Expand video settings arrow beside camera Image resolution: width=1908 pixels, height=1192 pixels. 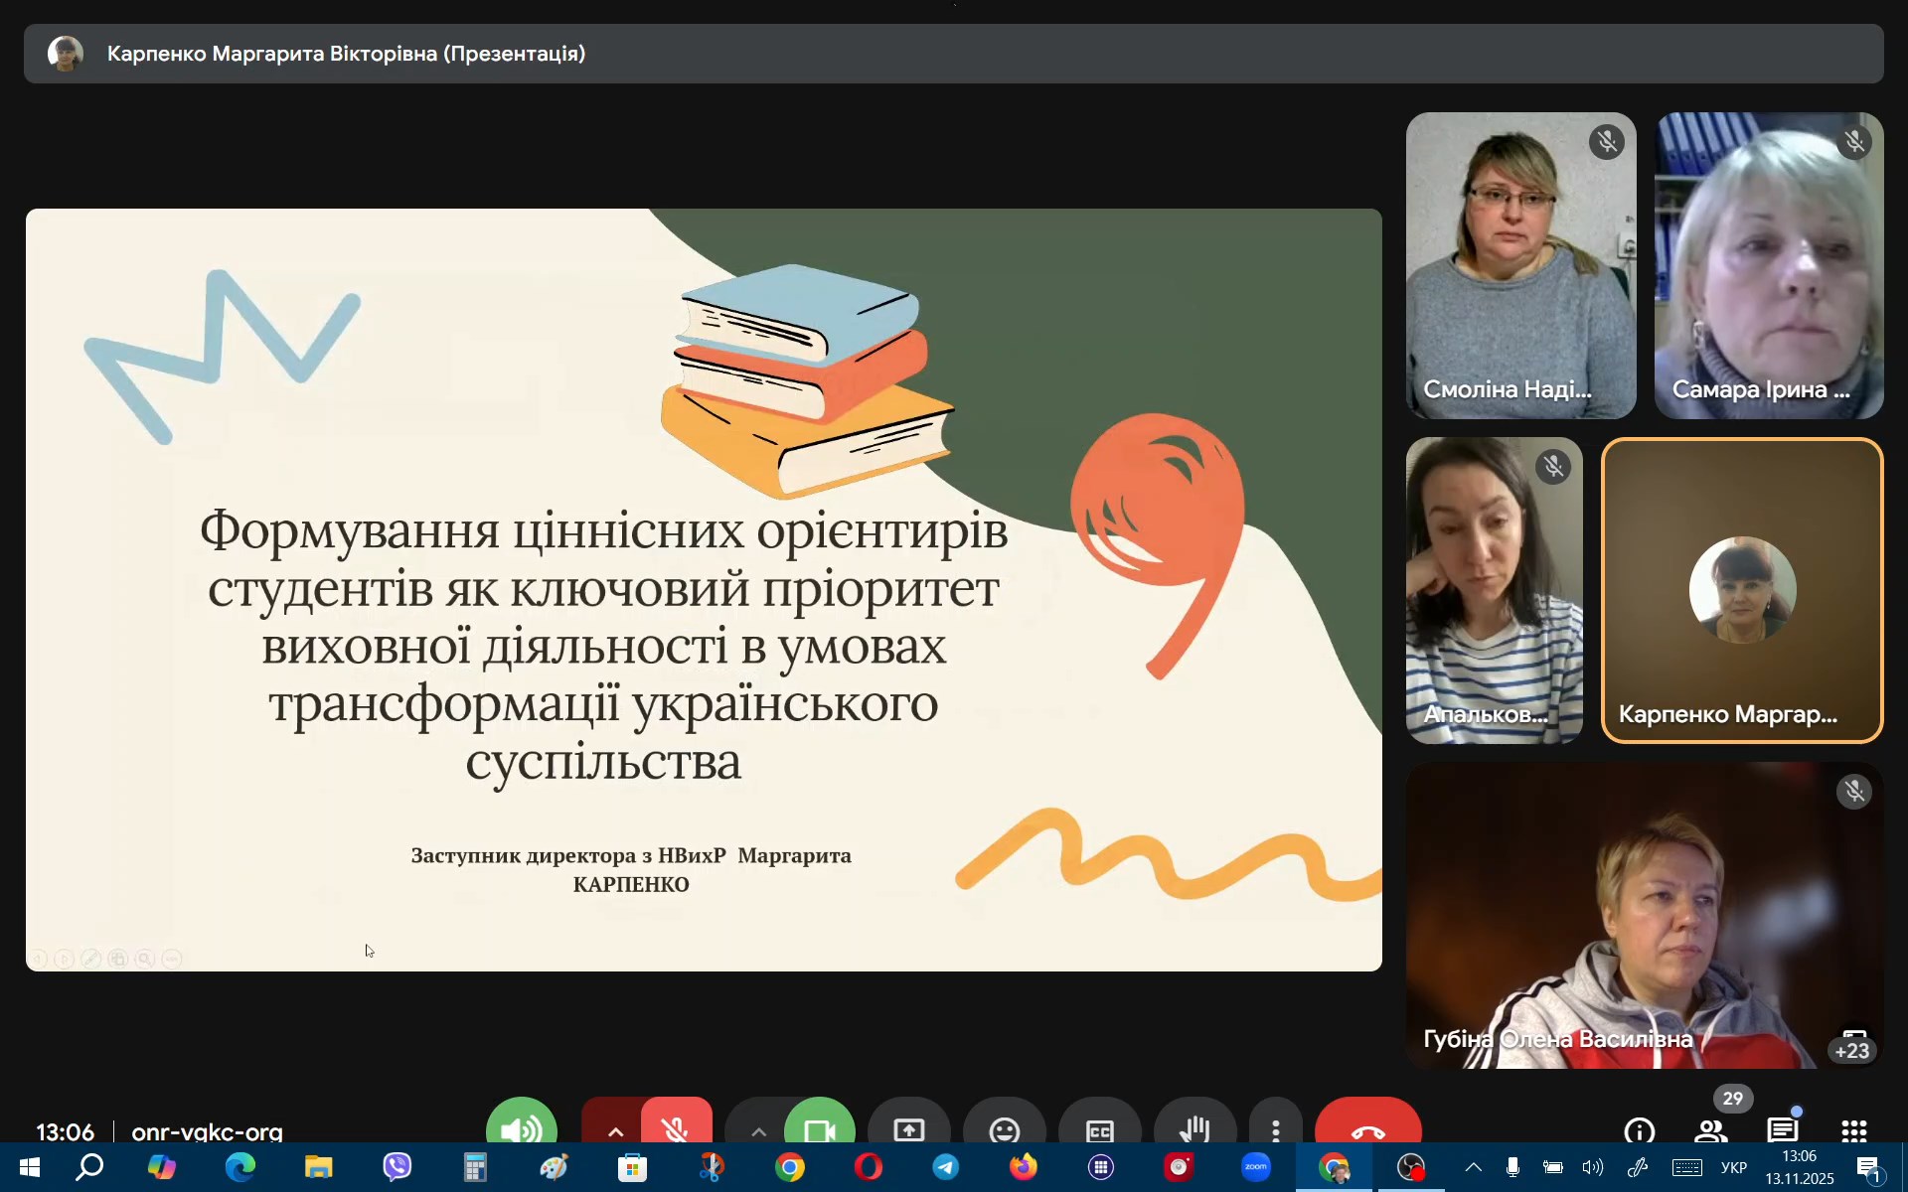[x=758, y=1130]
